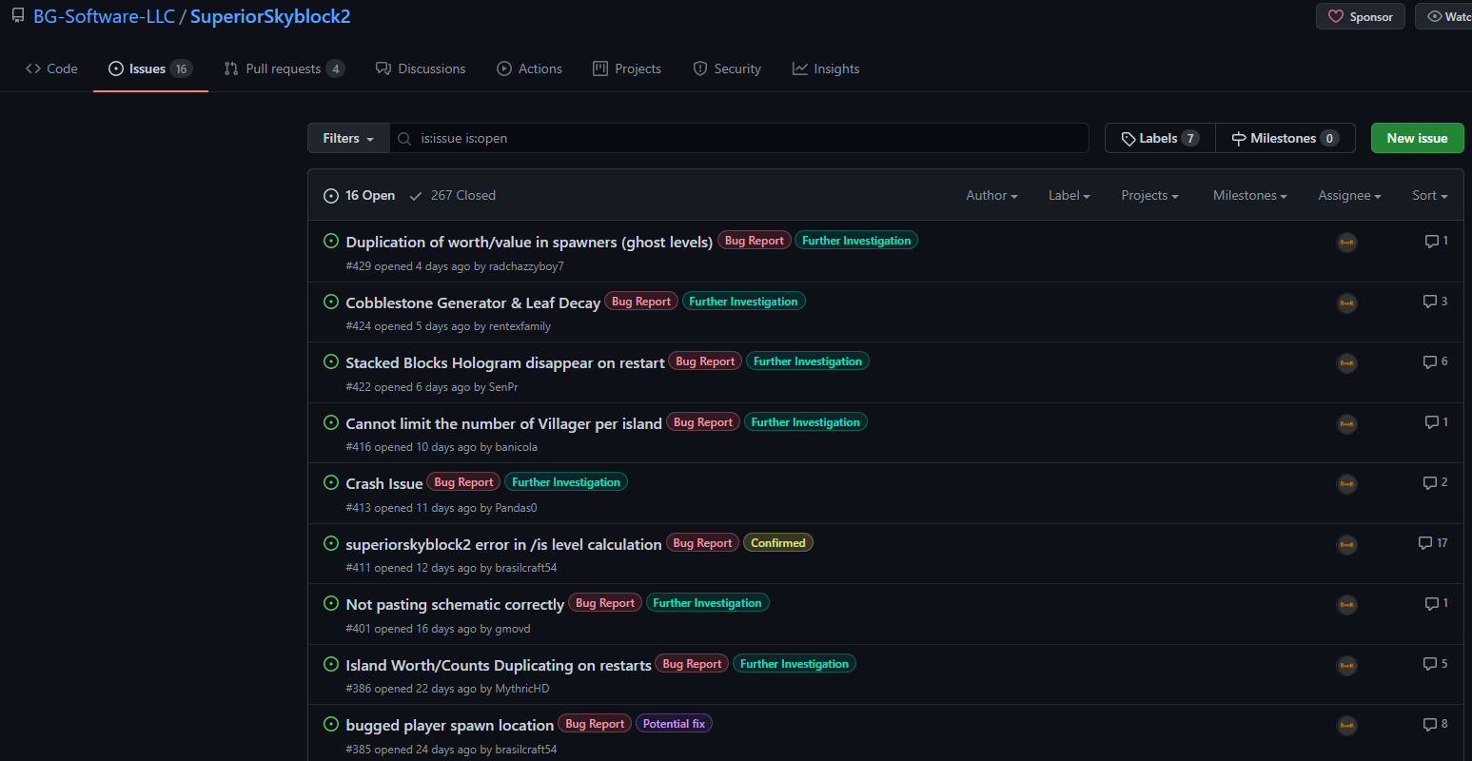Image resolution: width=1472 pixels, height=761 pixels.
Task: Click the yellow Confirmed label on issue #411
Action: tap(777, 543)
